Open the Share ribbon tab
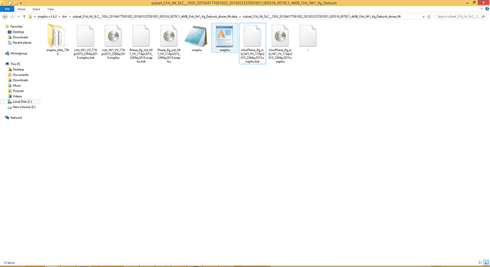Screen dimensions: 490x267 (x=36, y=9)
